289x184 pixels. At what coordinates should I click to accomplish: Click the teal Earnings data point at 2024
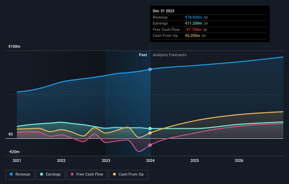pyautogui.click(x=150, y=129)
